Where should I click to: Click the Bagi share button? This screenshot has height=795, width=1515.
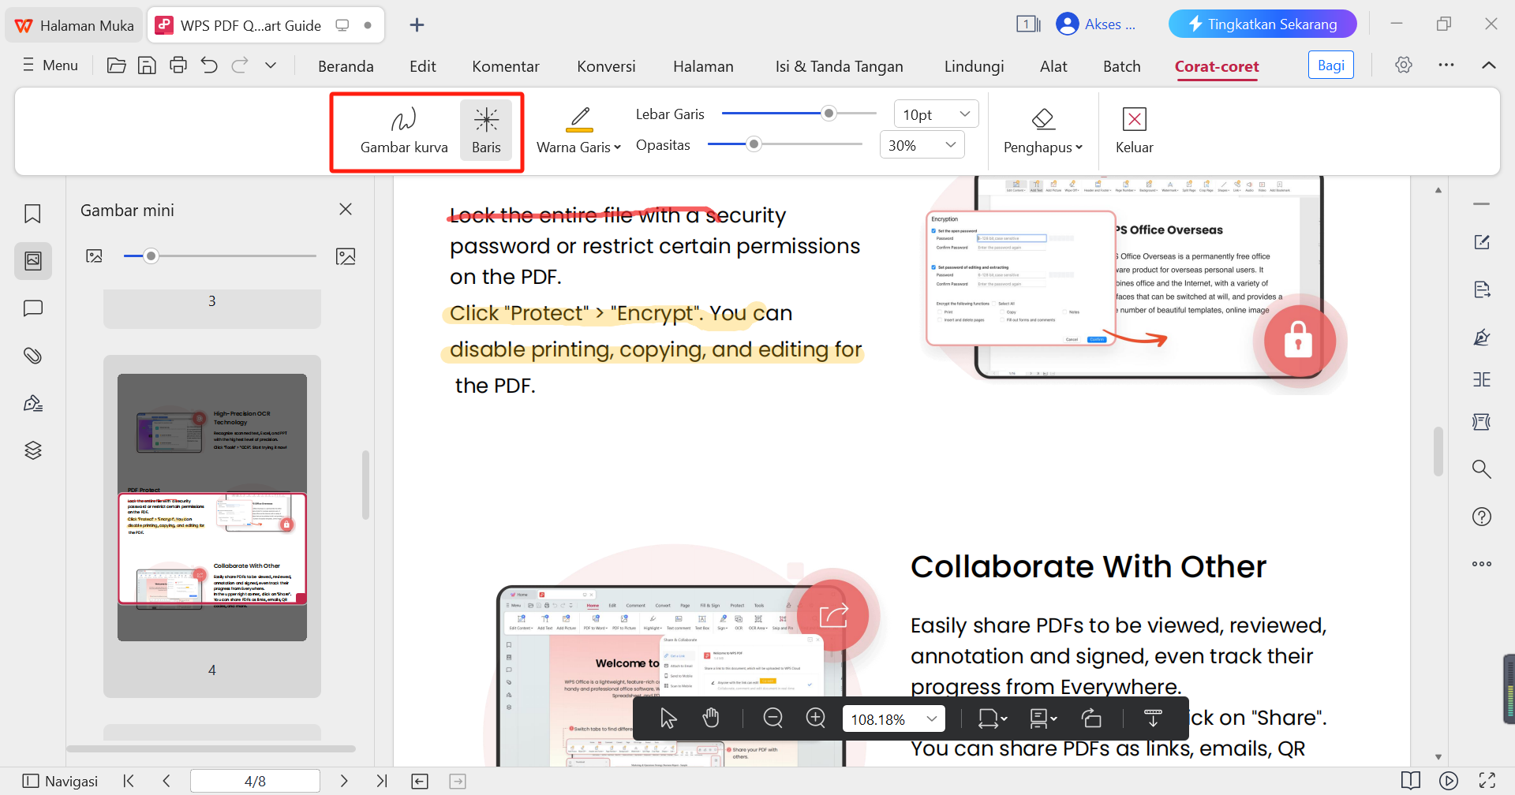(x=1330, y=65)
